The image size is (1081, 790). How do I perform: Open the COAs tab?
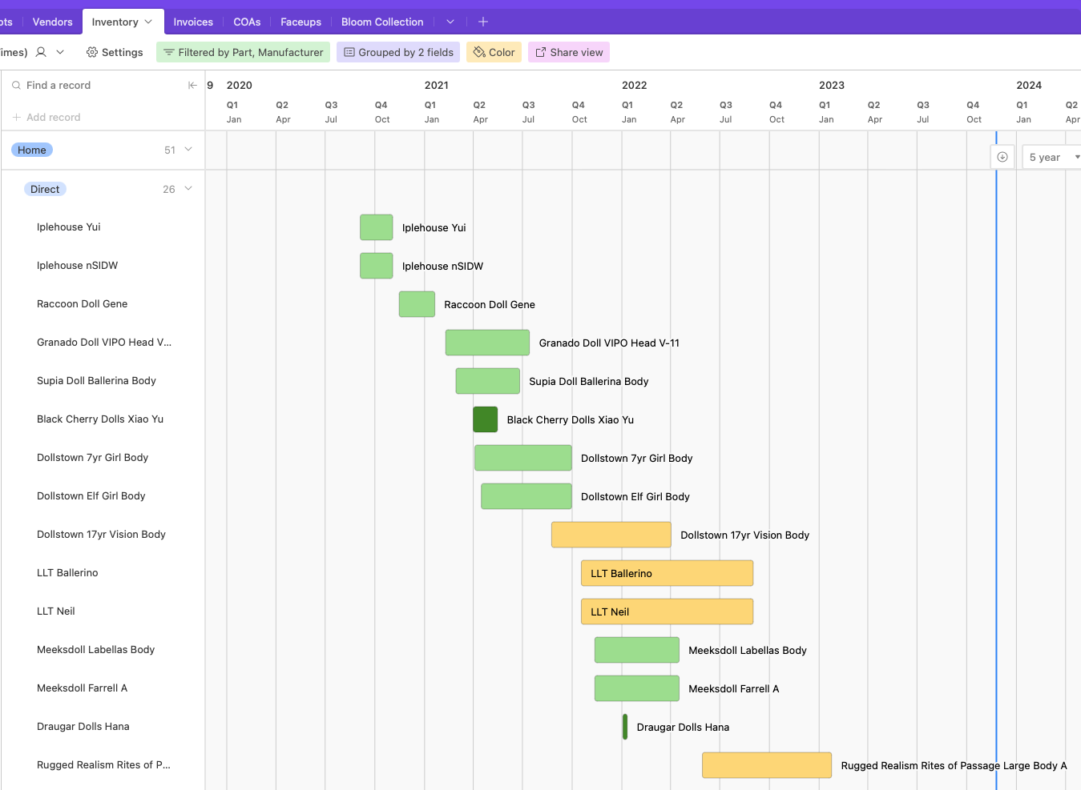[x=247, y=22]
